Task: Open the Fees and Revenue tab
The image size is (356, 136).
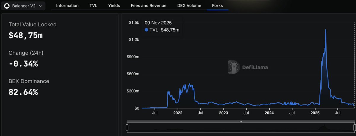Action: coord(149,5)
